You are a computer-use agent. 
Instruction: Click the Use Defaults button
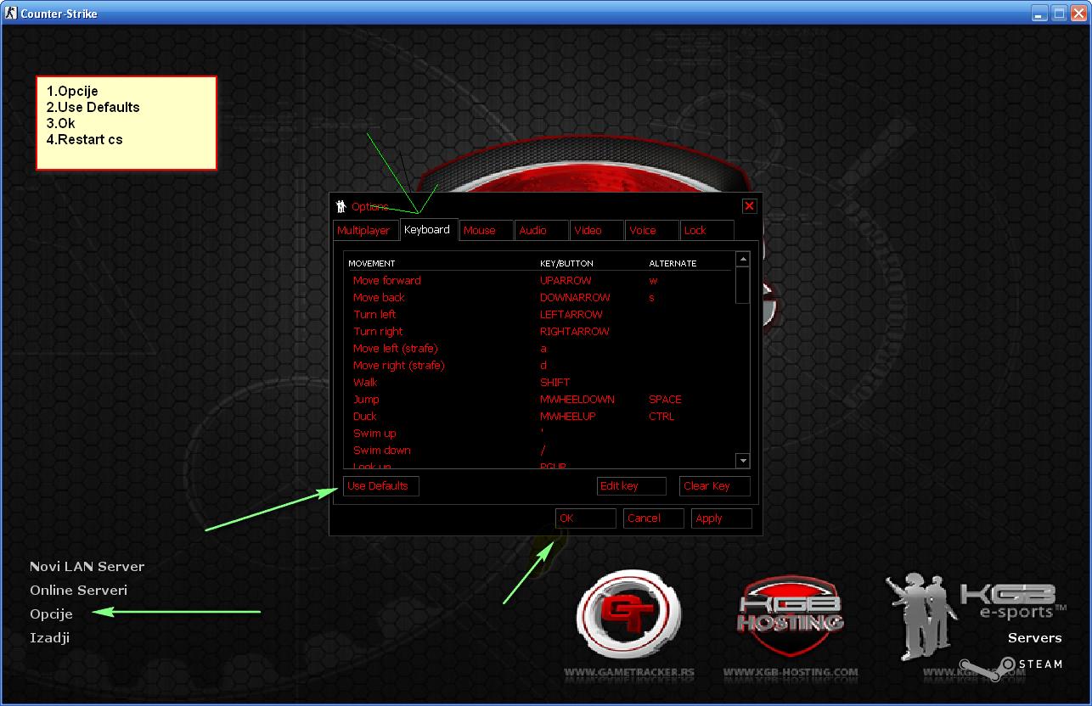pos(381,486)
